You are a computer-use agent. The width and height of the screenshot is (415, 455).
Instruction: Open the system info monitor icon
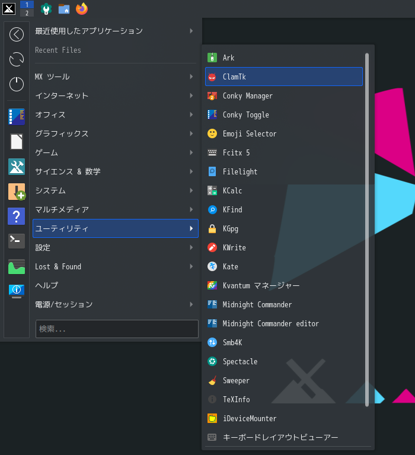[x=17, y=291]
